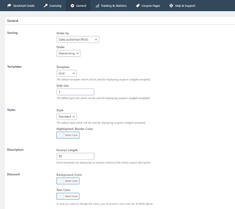The height and width of the screenshot is (209, 235).
Task: Open the Help & Support tab
Action: [182, 6]
